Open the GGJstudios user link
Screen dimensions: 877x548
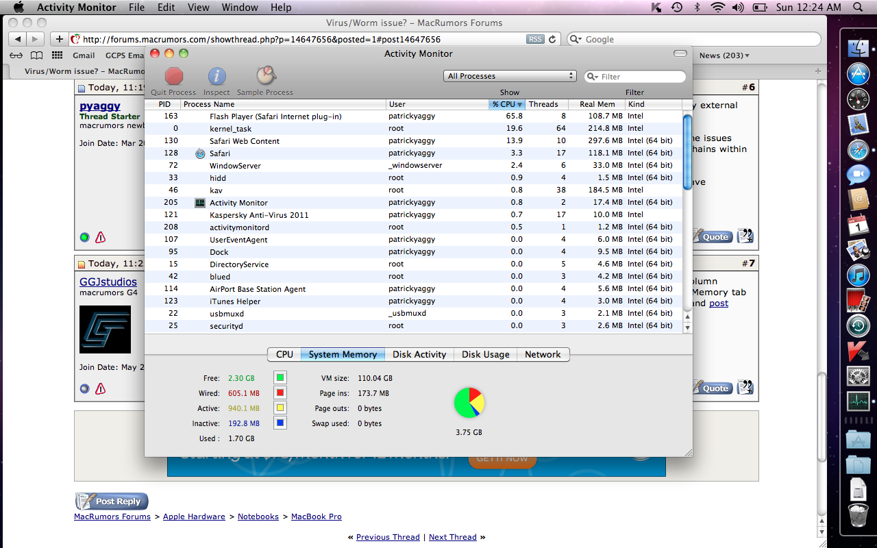tap(108, 282)
